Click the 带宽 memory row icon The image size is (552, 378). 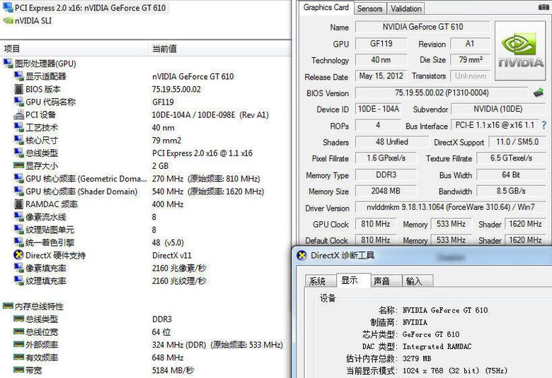[x=18, y=370]
